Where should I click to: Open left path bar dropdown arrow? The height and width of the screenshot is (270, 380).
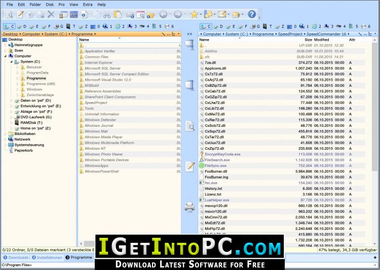point(179,33)
